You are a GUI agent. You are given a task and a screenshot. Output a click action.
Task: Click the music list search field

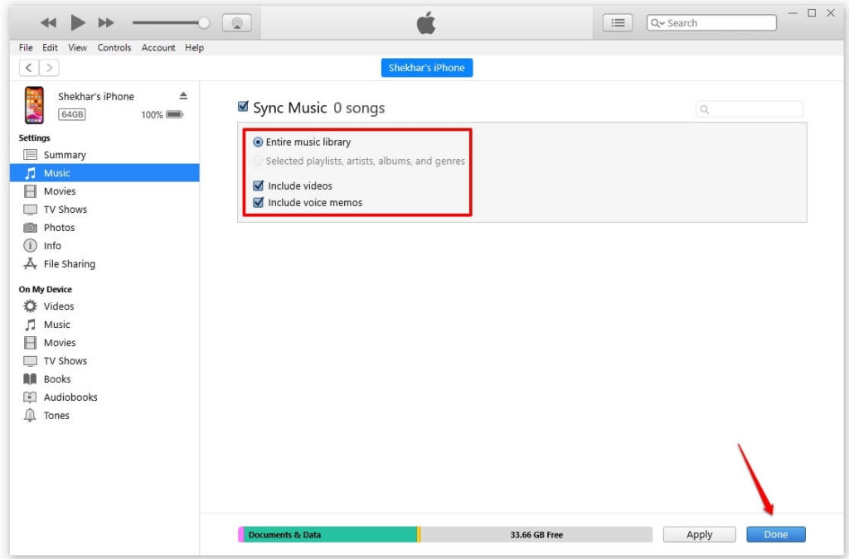pos(750,109)
